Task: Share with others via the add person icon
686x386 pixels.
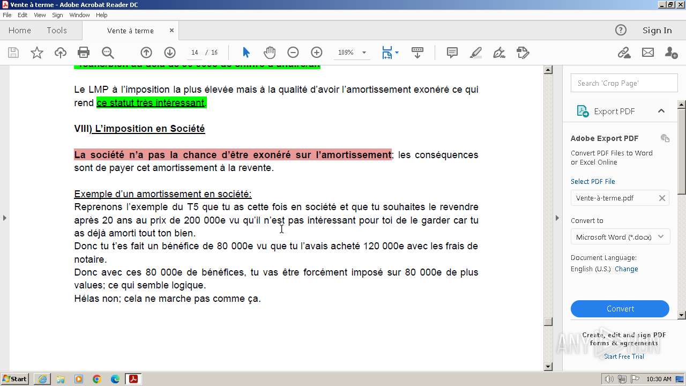Action: (x=671, y=53)
